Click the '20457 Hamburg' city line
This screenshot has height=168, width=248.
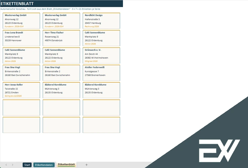pos(93,23)
